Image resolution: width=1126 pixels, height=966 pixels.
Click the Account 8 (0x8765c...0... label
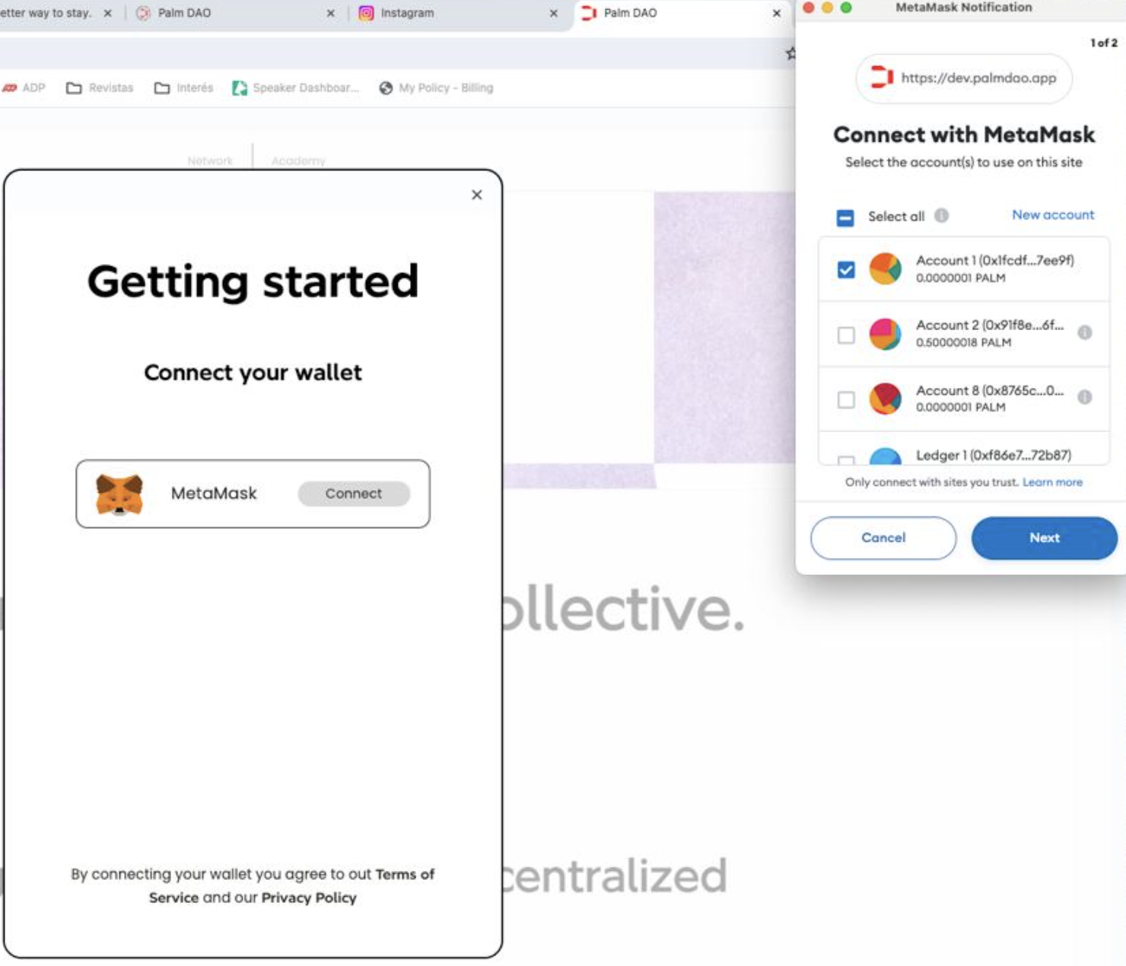pos(990,390)
